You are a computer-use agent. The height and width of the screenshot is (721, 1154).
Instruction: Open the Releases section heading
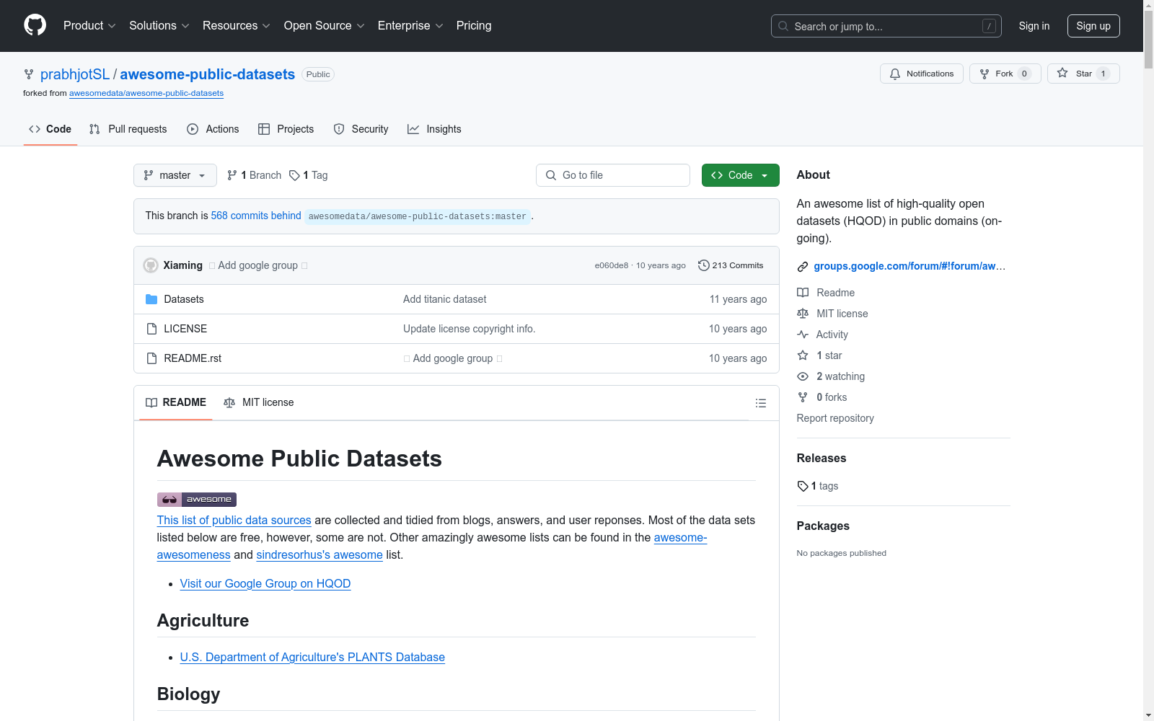pyautogui.click(x=822, y=458)
